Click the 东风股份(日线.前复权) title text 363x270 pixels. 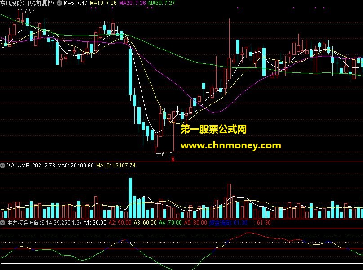[x=27, y=3]
